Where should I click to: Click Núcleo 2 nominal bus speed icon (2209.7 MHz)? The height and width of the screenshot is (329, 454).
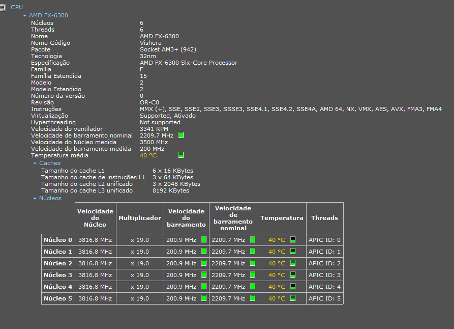click(x=253, y=263)
